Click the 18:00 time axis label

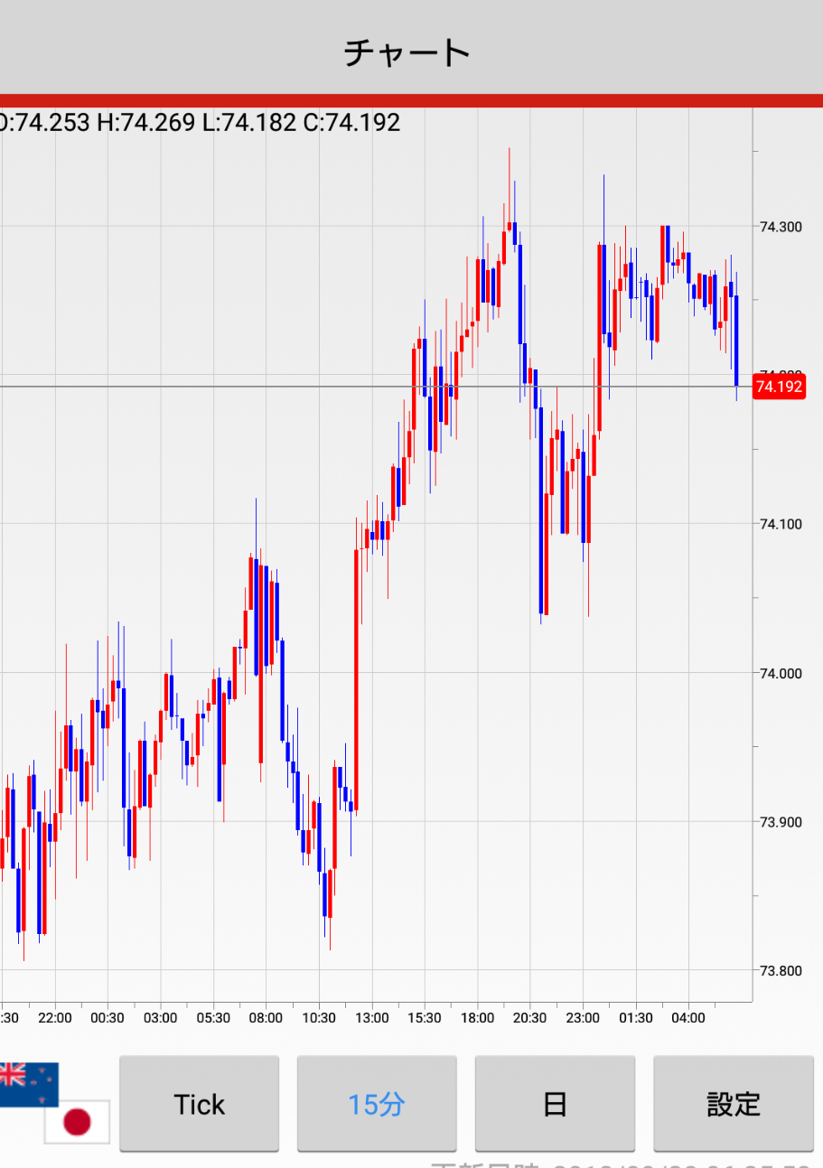477,1018
